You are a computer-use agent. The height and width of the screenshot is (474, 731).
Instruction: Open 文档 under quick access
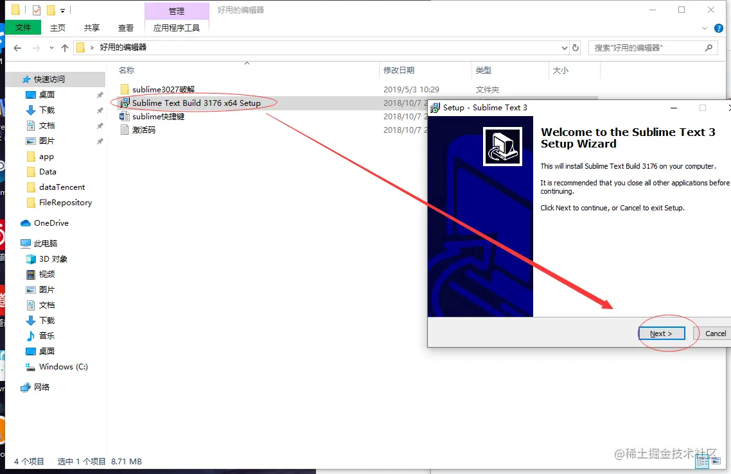point(47,125)
